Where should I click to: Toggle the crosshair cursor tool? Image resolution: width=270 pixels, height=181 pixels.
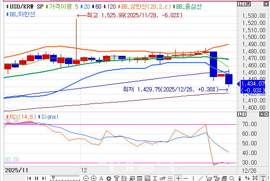click(178, 179)
